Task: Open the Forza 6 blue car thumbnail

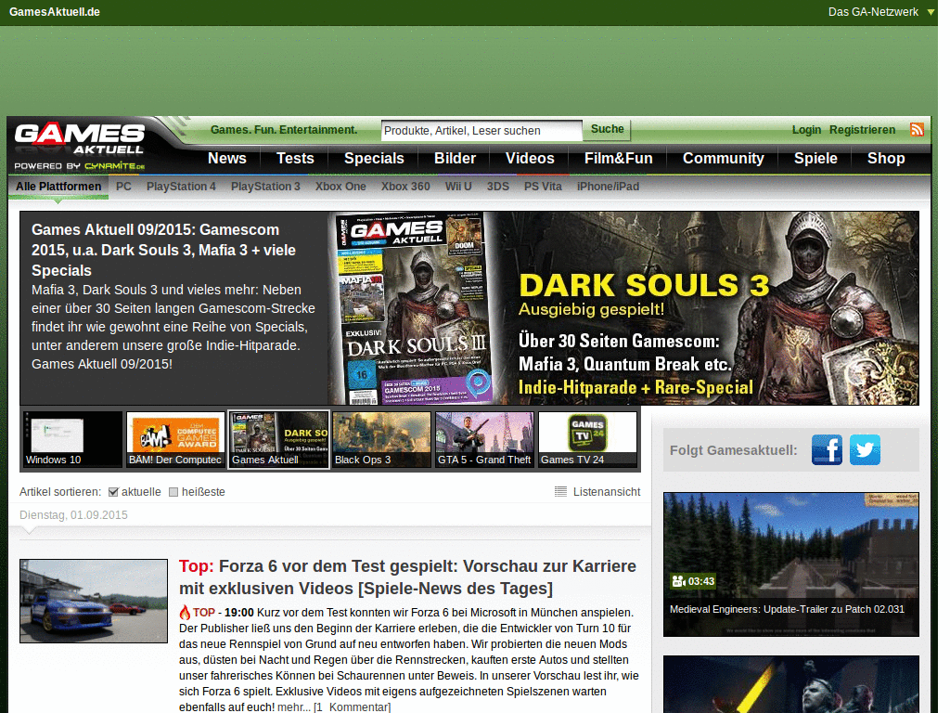Action: [94, 601]
